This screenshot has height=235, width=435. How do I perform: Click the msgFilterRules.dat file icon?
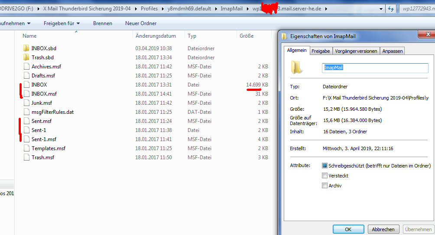click(26, 112)
